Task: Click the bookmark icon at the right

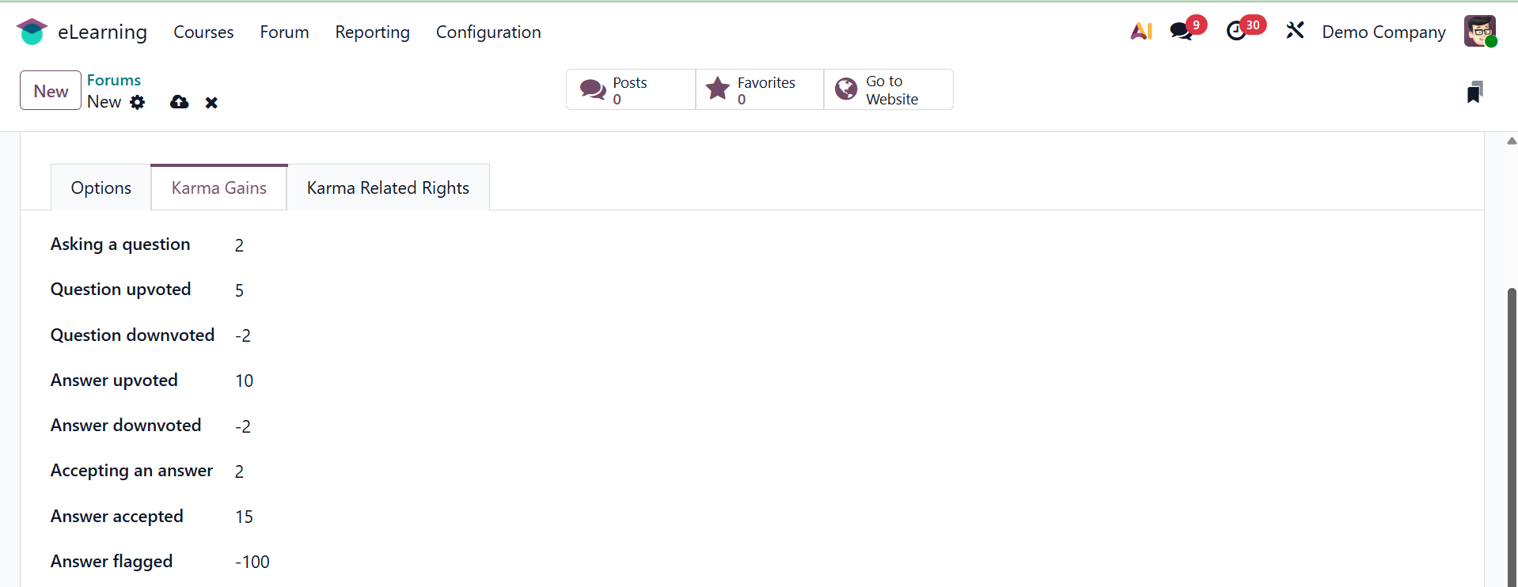Action: 1474,92
